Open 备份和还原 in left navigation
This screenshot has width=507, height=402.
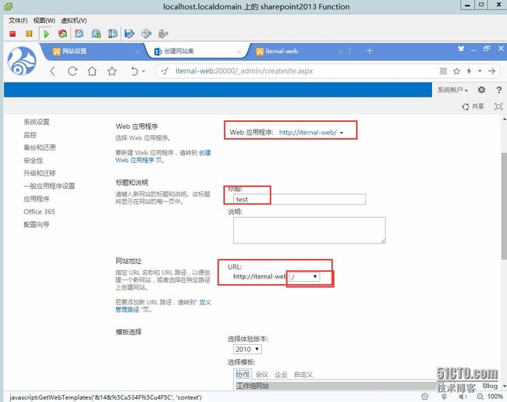click(x=40, y=148)
